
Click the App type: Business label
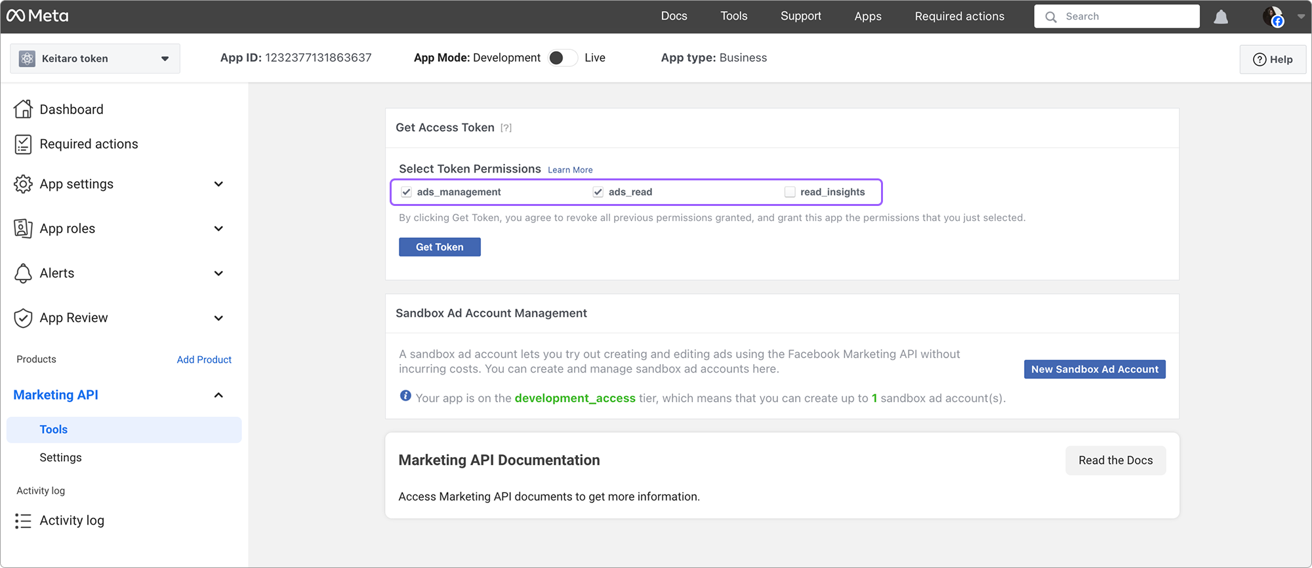point(714,58)
